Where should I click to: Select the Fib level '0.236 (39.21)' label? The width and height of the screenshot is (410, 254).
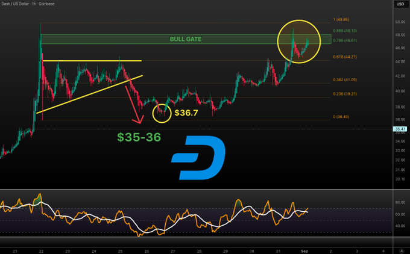[345, 94]
